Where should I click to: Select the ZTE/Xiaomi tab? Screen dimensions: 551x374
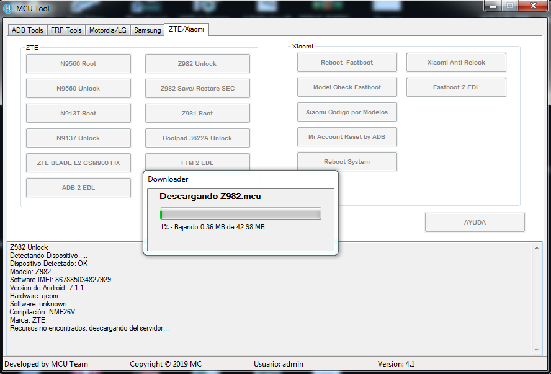click(186, 29)
